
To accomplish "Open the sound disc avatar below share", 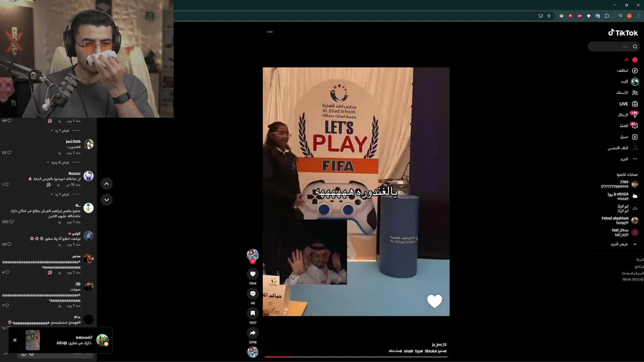I will (x=253, y=352).
